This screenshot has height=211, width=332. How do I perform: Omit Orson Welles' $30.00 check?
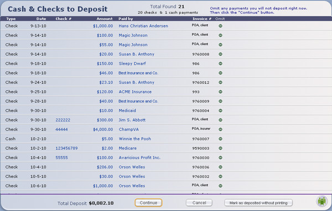tap(220, 176)
